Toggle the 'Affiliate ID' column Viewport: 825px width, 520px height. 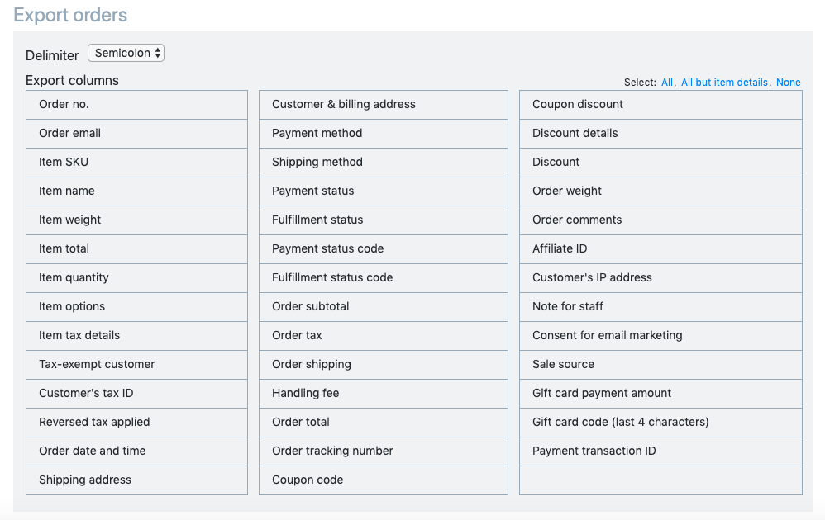pos(660,249)
